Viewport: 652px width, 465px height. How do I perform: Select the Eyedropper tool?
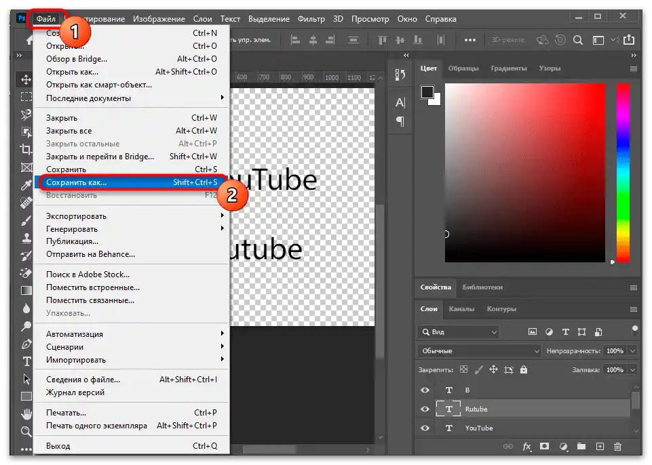click(26, 185)
